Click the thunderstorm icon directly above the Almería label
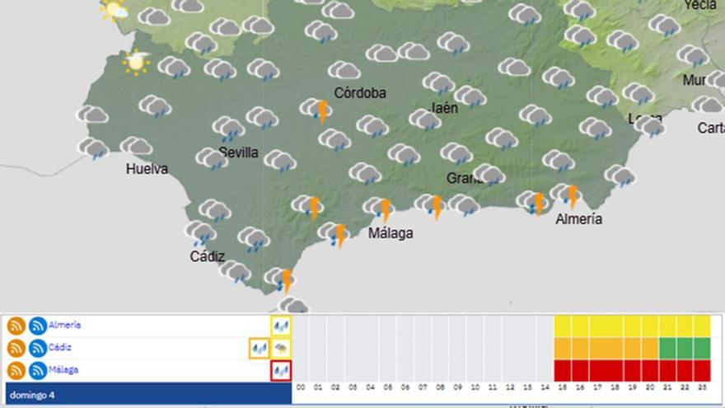Image resolution: width=725 pixels, height=408 pixels. pyautogui.click(x=568, y=195)
